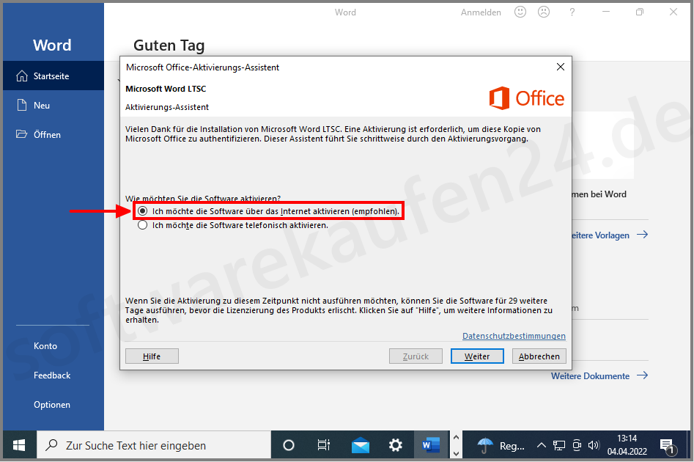Click Weiter to continue activation
Image resolution: width=694 pixels, height=462 pixels.
click(477, 355)
